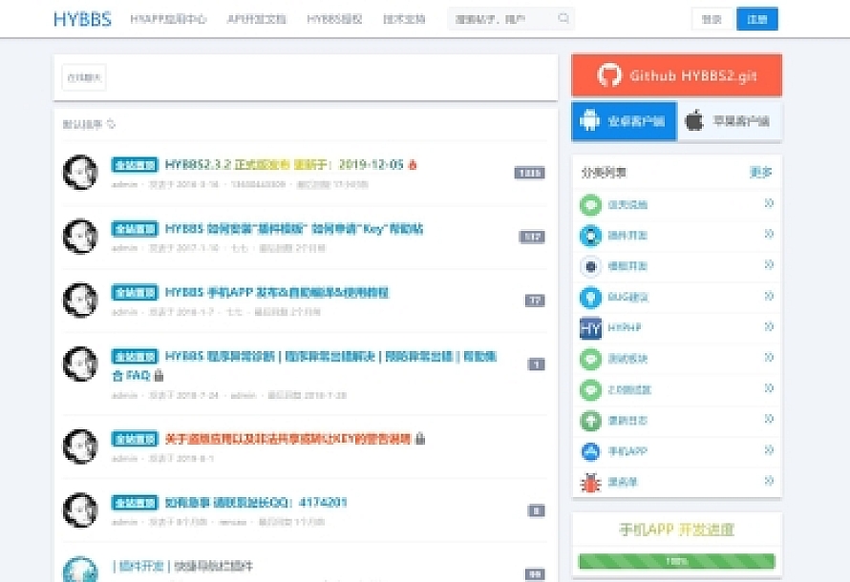Click the blue register button
850x582 pixels.
point(756,19)
